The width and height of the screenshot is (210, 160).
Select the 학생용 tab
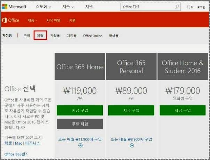(114, 36)
